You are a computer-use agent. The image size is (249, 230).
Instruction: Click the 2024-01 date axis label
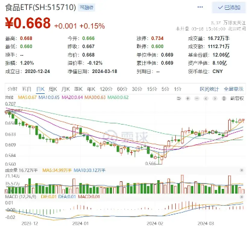[80, 224]
